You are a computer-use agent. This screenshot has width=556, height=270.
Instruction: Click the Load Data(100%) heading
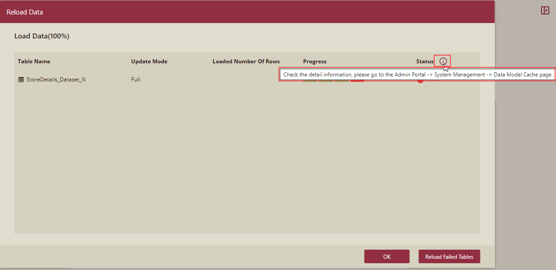click(42, 36)
